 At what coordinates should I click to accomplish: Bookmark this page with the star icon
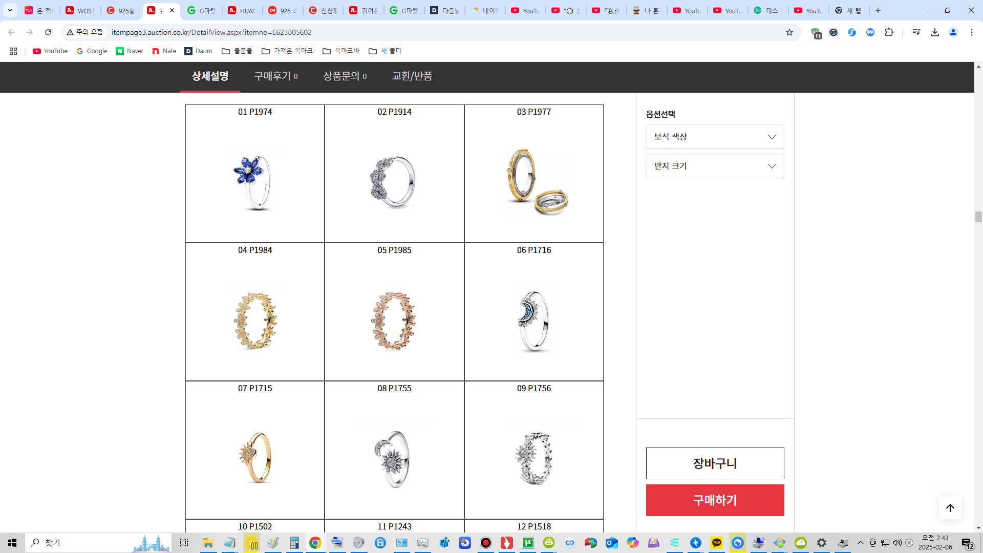tap(789, 32)
